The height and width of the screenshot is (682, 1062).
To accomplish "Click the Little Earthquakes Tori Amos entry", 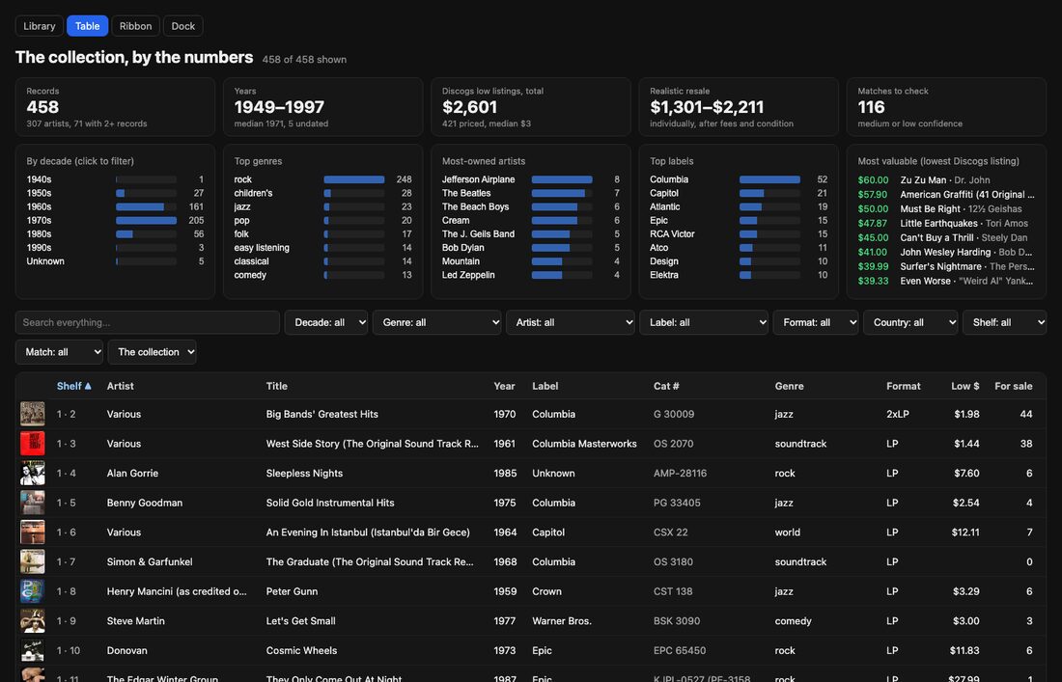I will 946,223.
